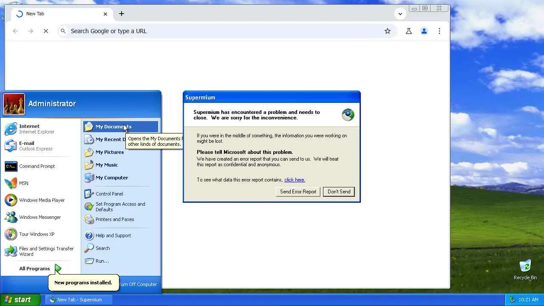The width and height of the screenshot is (544, 306).
Task: Launch MSN from the Start menu
Action: pyautogui.click(x=41, y=183)
